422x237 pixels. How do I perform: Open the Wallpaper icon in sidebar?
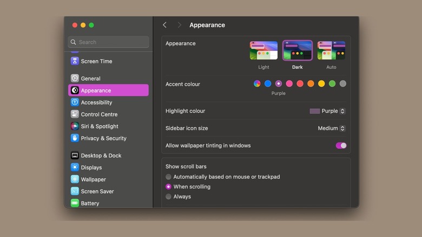pos(75,179)
